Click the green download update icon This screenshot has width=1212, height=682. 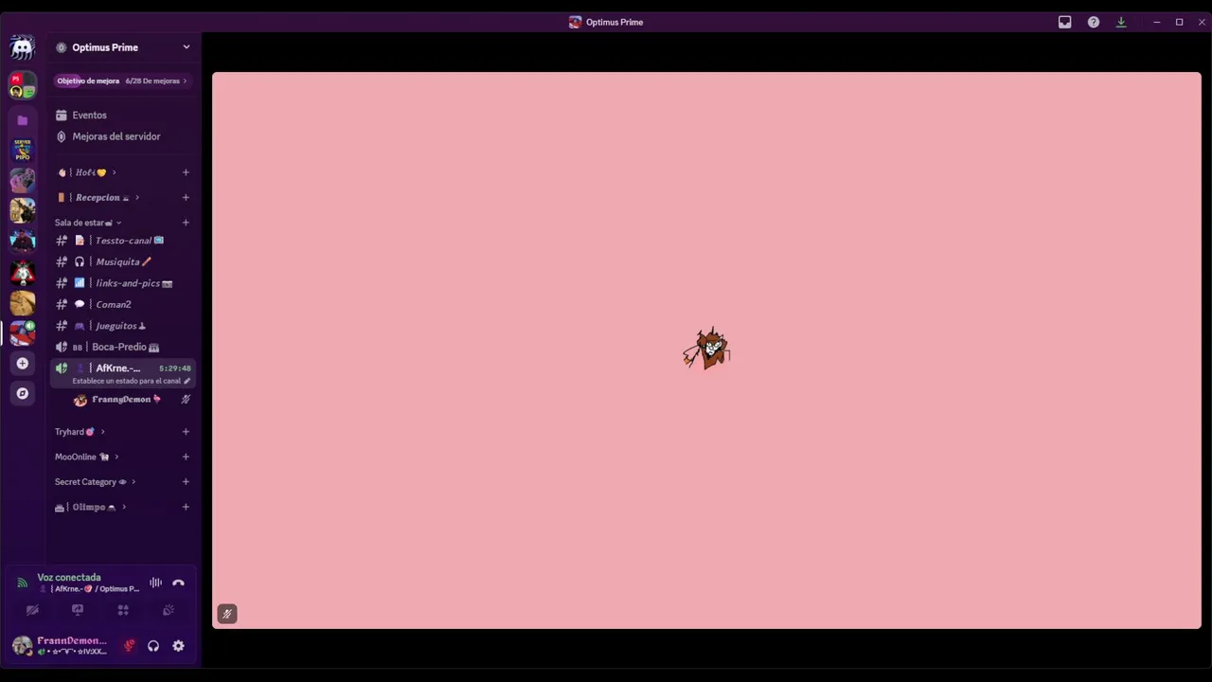tap(1121, 22)
